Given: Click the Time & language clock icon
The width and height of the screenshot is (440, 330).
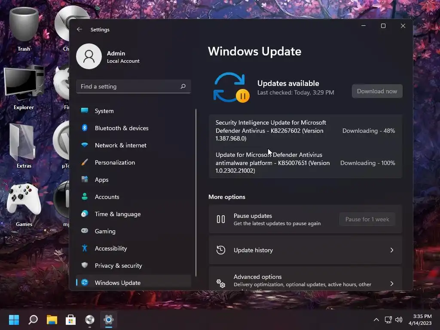Looking at the screenshot, I should [x=85, y=214].
